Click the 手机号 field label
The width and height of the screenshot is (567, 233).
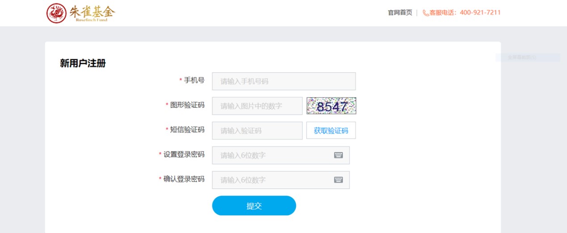194,80
